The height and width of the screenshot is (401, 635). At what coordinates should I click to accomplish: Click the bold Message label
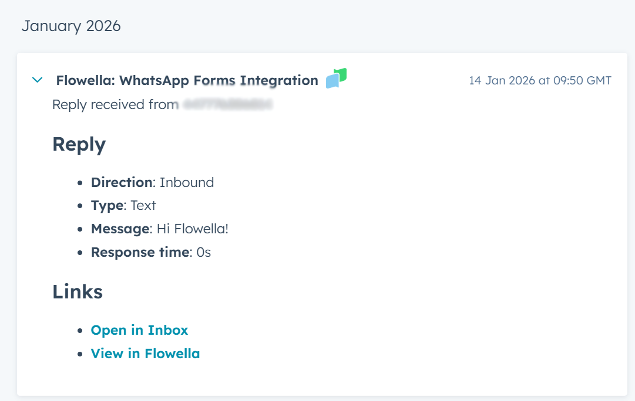point(120,229)
